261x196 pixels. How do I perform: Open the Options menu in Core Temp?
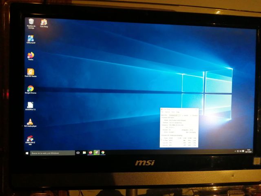point(167,112)
